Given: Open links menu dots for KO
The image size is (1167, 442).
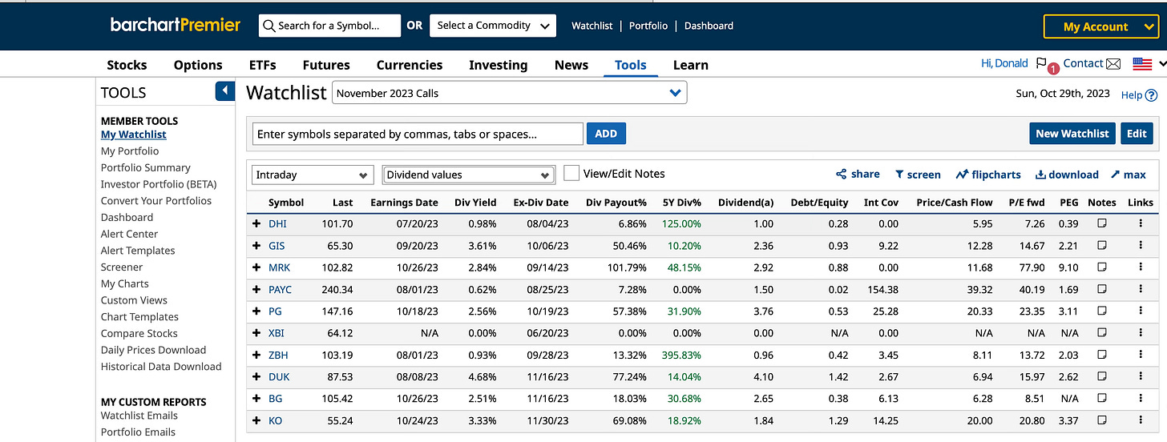Looking at the screenshot, I should pyautogui.click(x=1140, y=420).
